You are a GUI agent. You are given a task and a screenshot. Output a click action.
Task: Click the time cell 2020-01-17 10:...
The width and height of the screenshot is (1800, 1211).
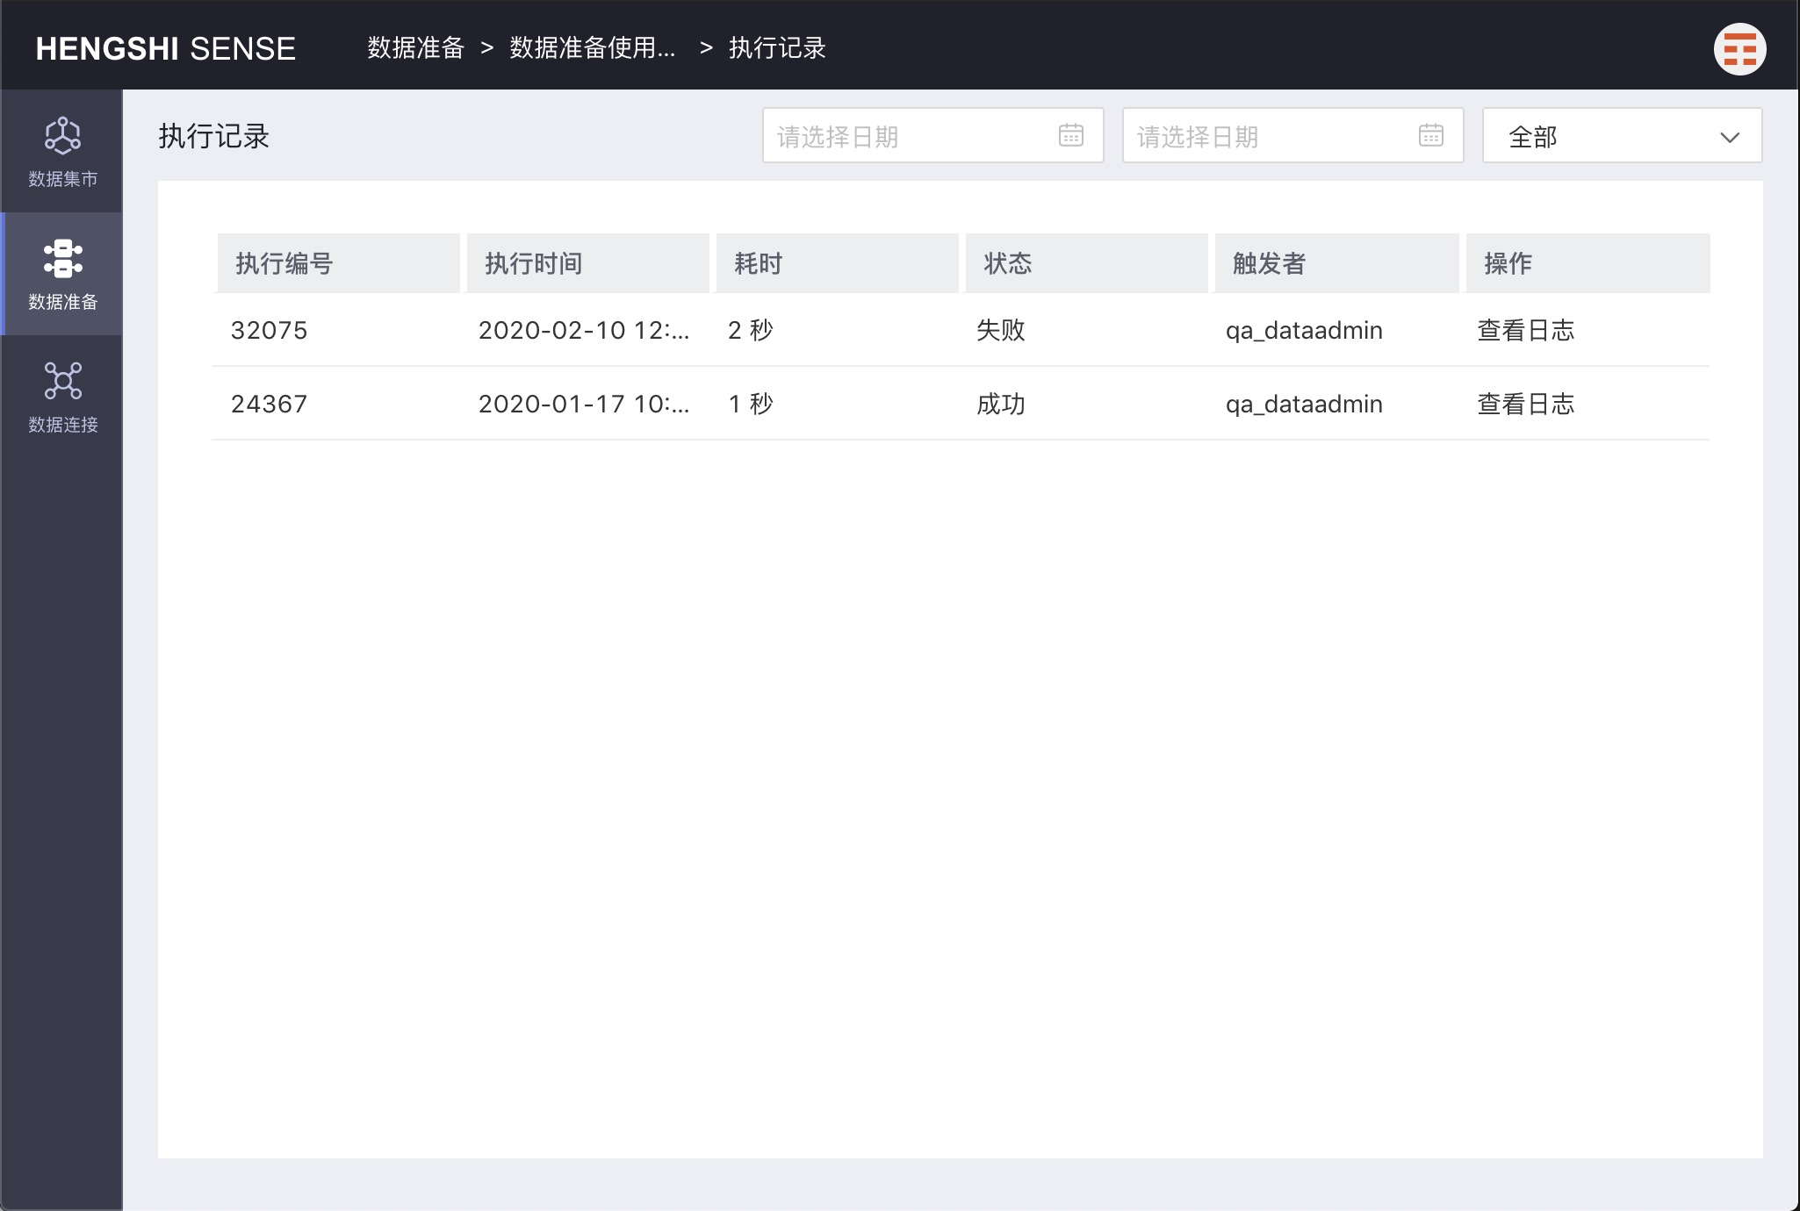click(584, 404)
